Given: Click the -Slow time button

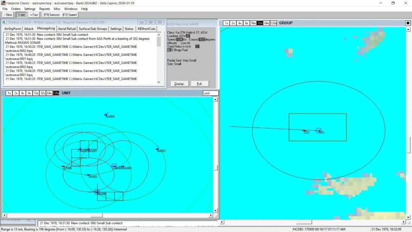Looking at the screenshot, I should click(8, 15).
